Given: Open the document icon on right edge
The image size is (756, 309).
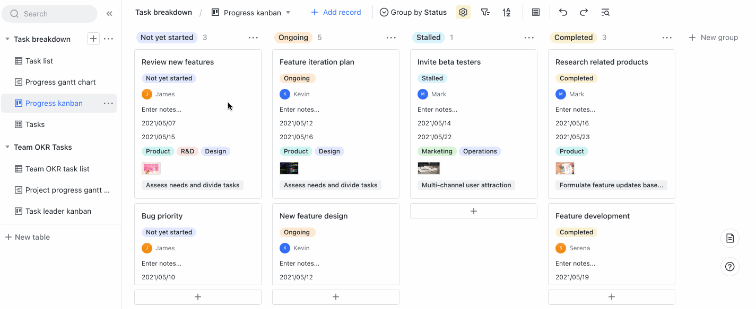Looking at the screenshot, I should point(730,238).
